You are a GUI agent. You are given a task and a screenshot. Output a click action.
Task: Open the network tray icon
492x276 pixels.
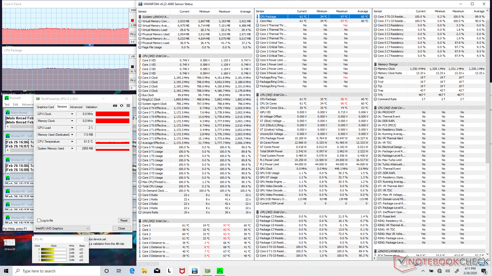[x=439, y=271]
